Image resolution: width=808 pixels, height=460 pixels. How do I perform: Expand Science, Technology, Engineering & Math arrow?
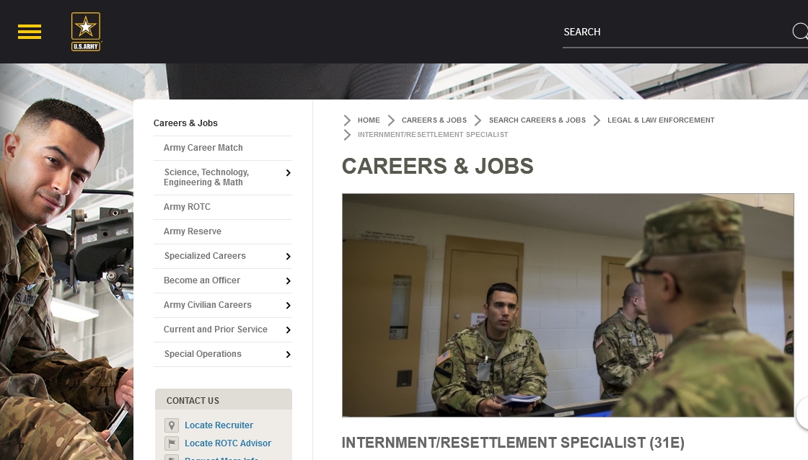tap(288, 173)
